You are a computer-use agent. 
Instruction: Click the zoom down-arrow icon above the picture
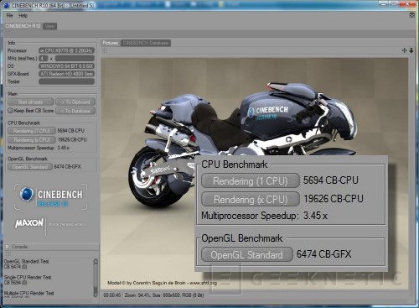pos(411,50)
